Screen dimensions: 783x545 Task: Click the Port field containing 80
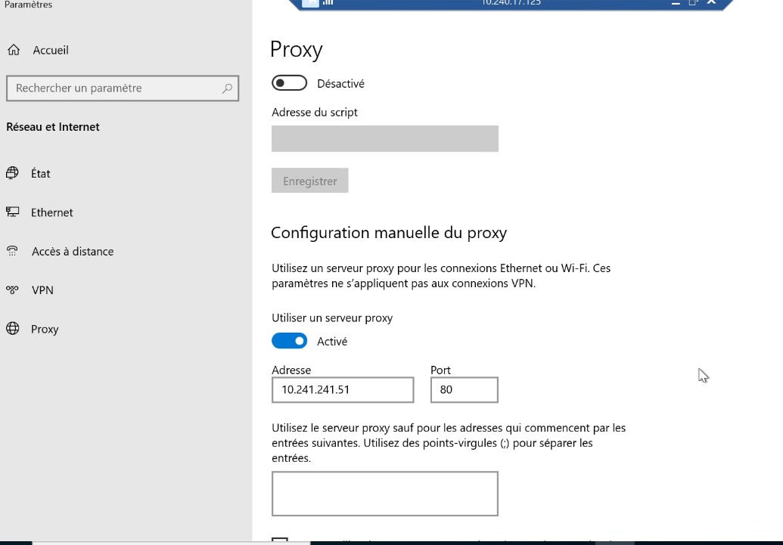464,390
